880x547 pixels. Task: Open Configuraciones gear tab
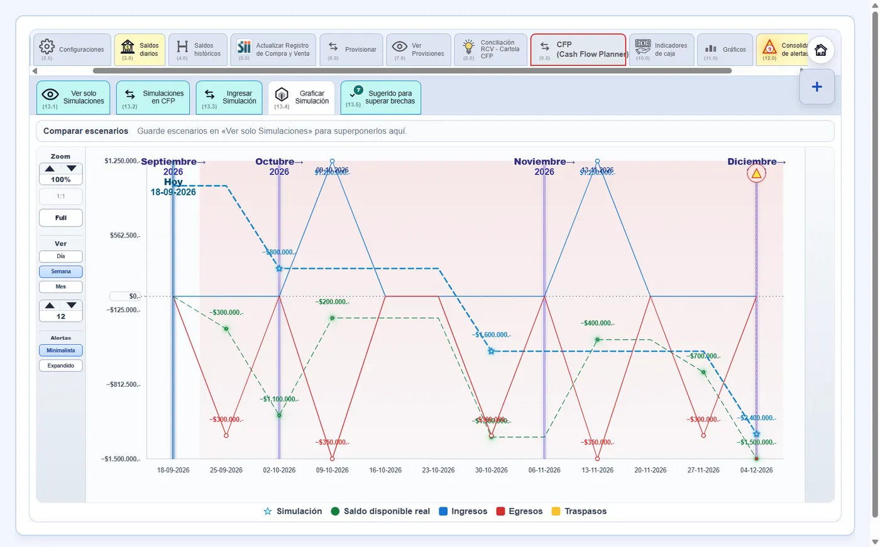tap(72, 50)
